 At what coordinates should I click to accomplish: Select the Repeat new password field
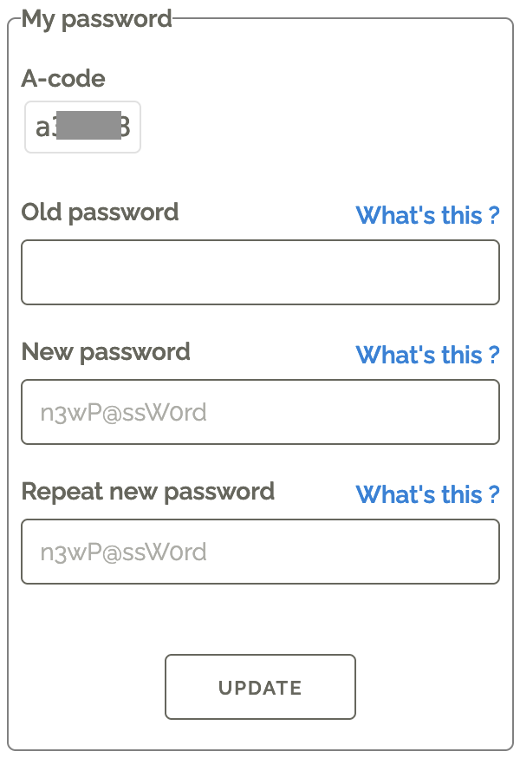260,552
